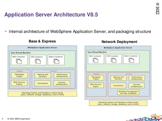This screenshot has height=121, width=162.
Task: Click 'Batch Container' label in Base & Express diagram
Action: pos(56,57)
